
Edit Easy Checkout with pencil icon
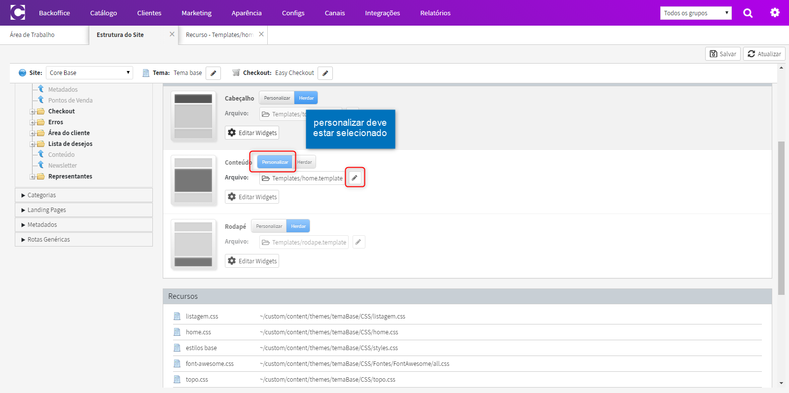click(x=325, y=73)
